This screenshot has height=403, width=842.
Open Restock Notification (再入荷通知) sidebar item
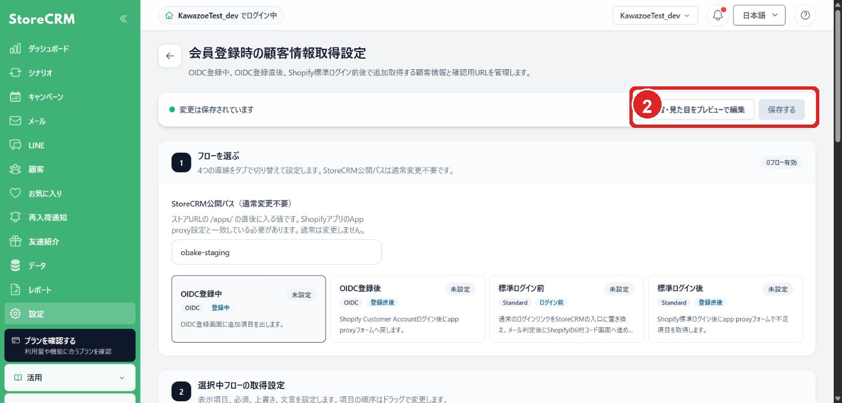coord(70,218)
